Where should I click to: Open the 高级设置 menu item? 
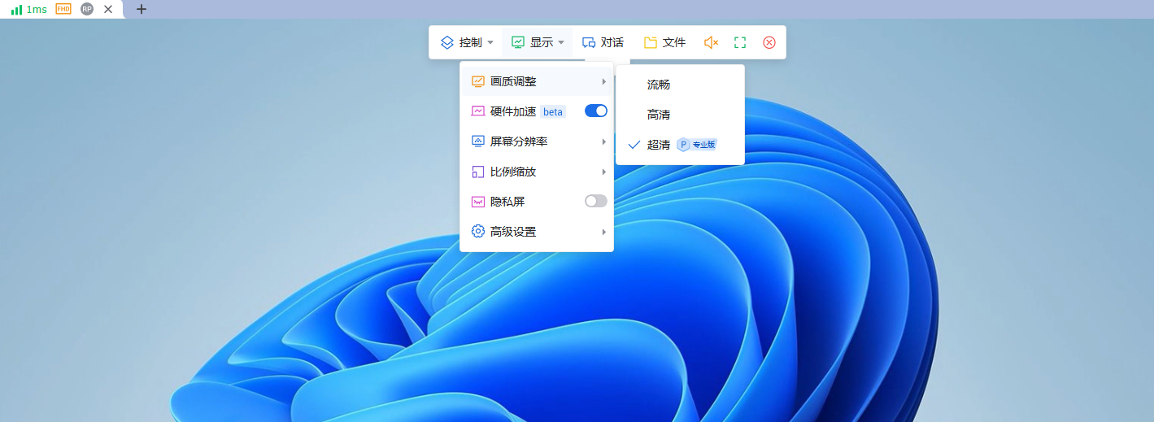(x=537, y=232)
